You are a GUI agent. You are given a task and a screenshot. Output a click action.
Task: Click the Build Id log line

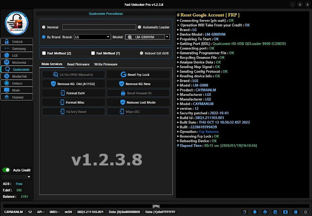(200, 118)
